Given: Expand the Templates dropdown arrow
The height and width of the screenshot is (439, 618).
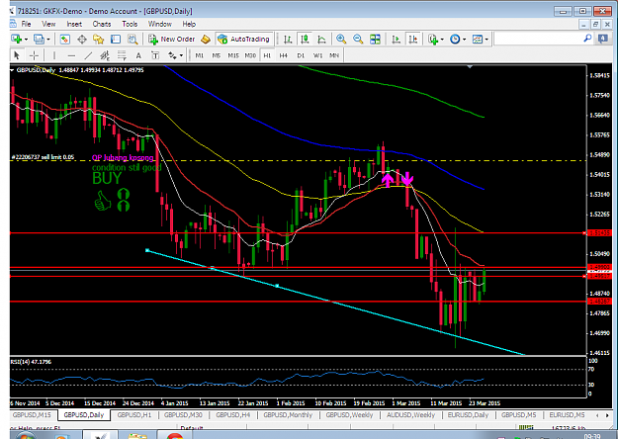Looking at the screenshot, I should pos(486,40).
